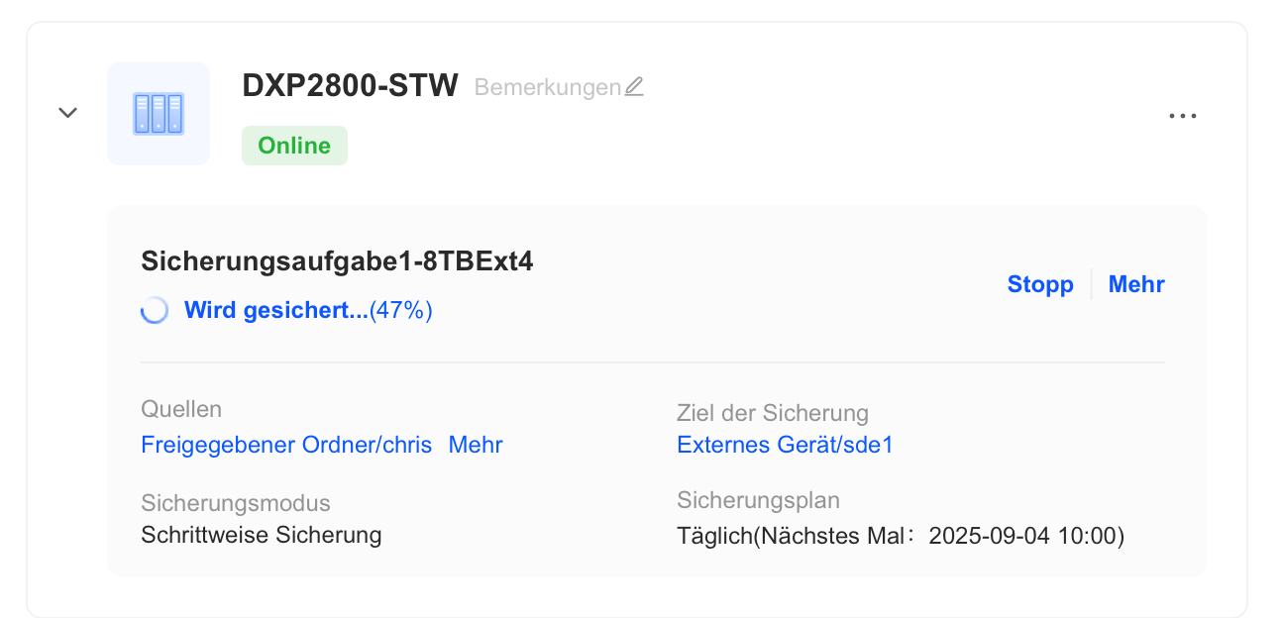Click the NAS device icon
The image size is (1282, 618).
(159, 114)
